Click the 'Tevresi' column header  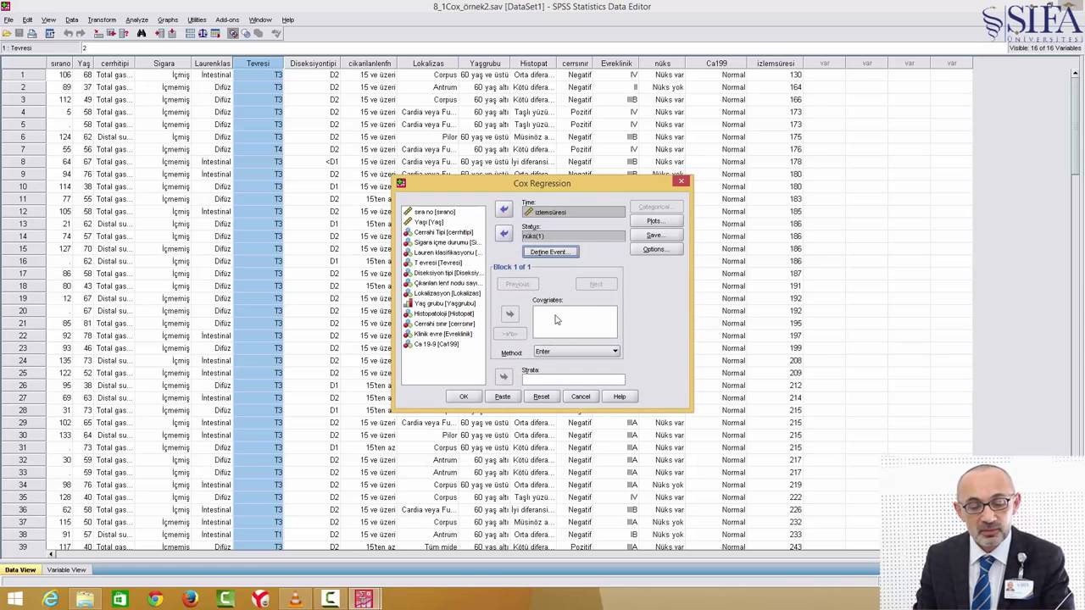tap(258, 64)
